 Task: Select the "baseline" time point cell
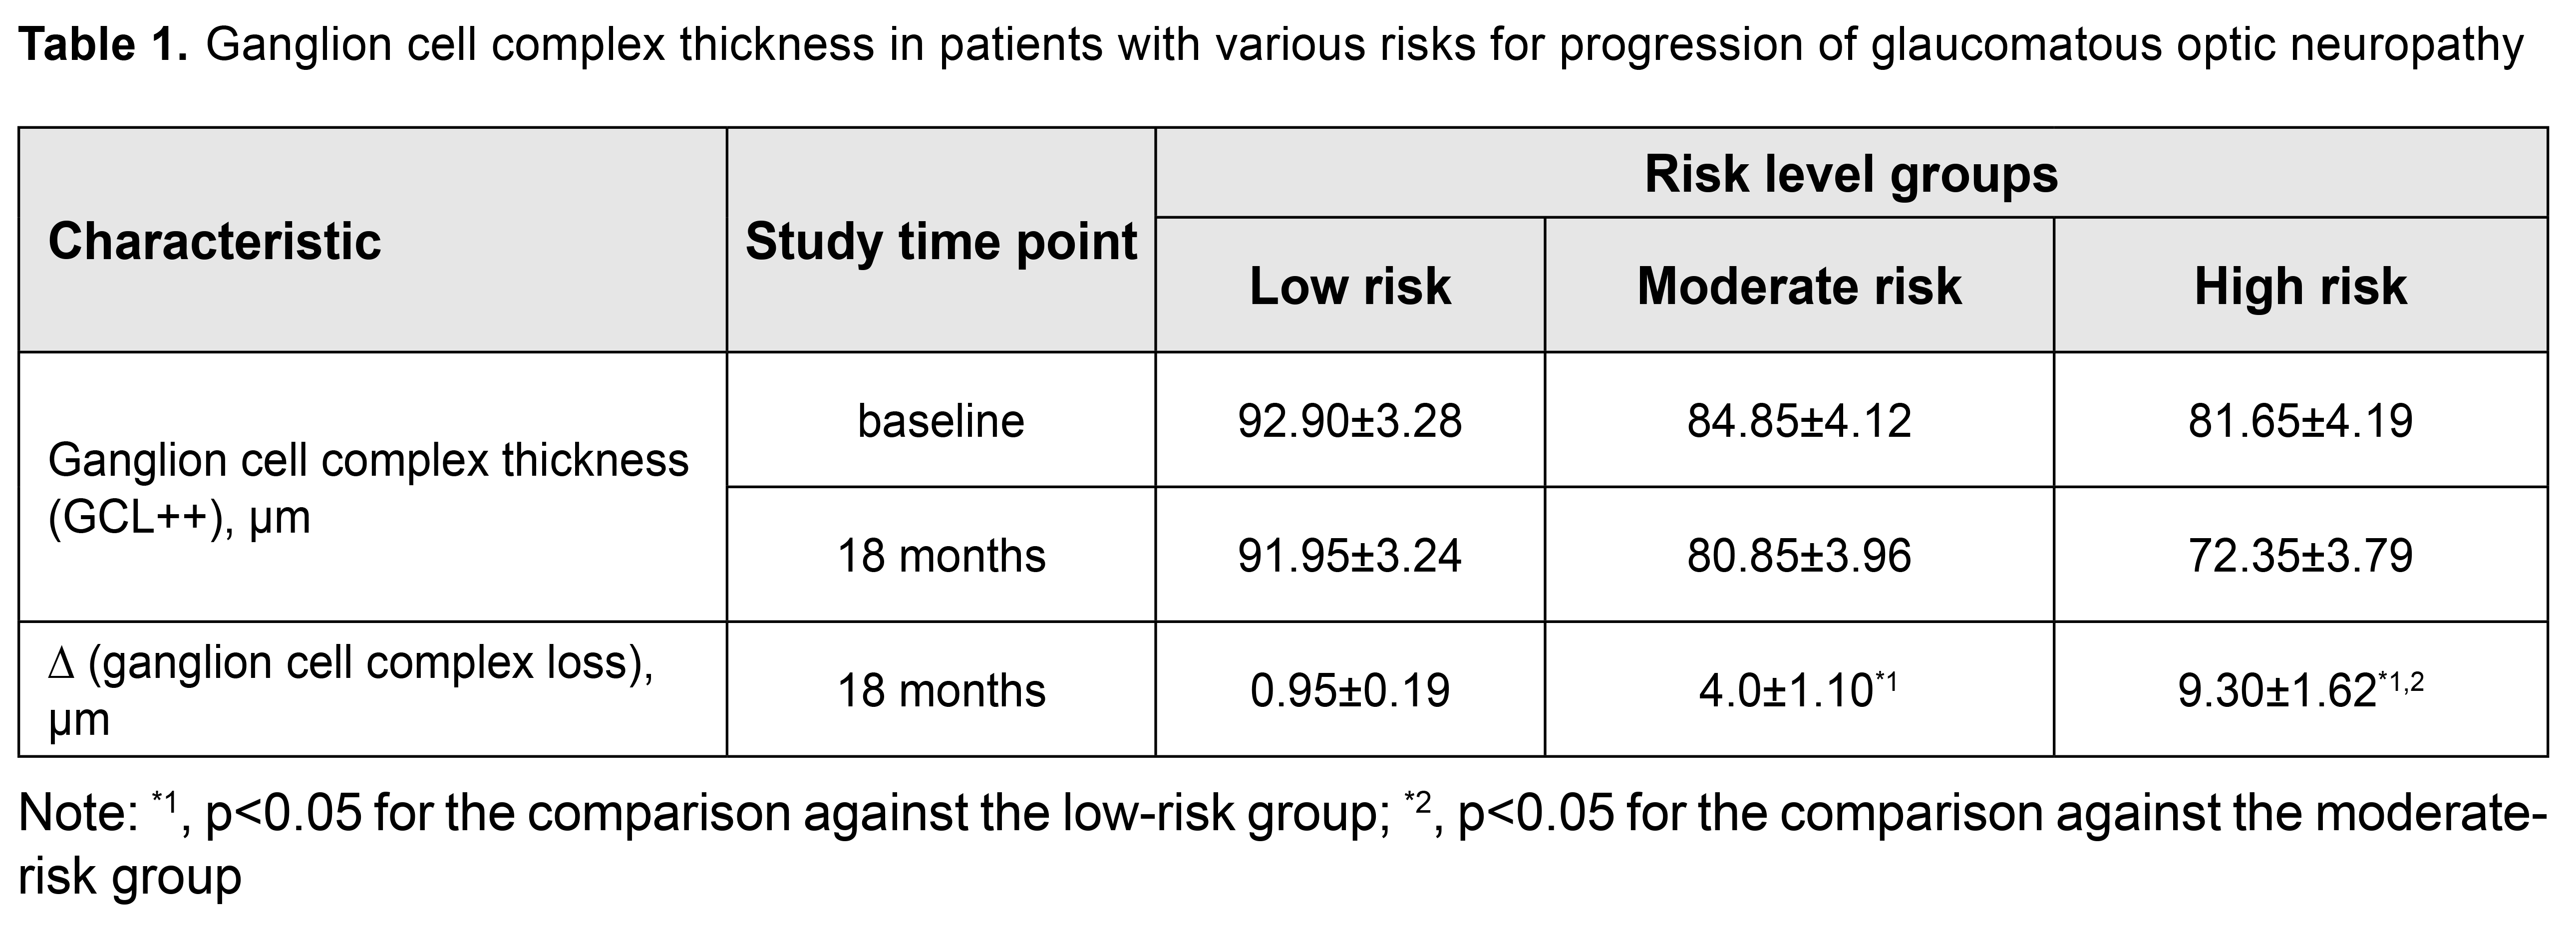coord(941,421)
